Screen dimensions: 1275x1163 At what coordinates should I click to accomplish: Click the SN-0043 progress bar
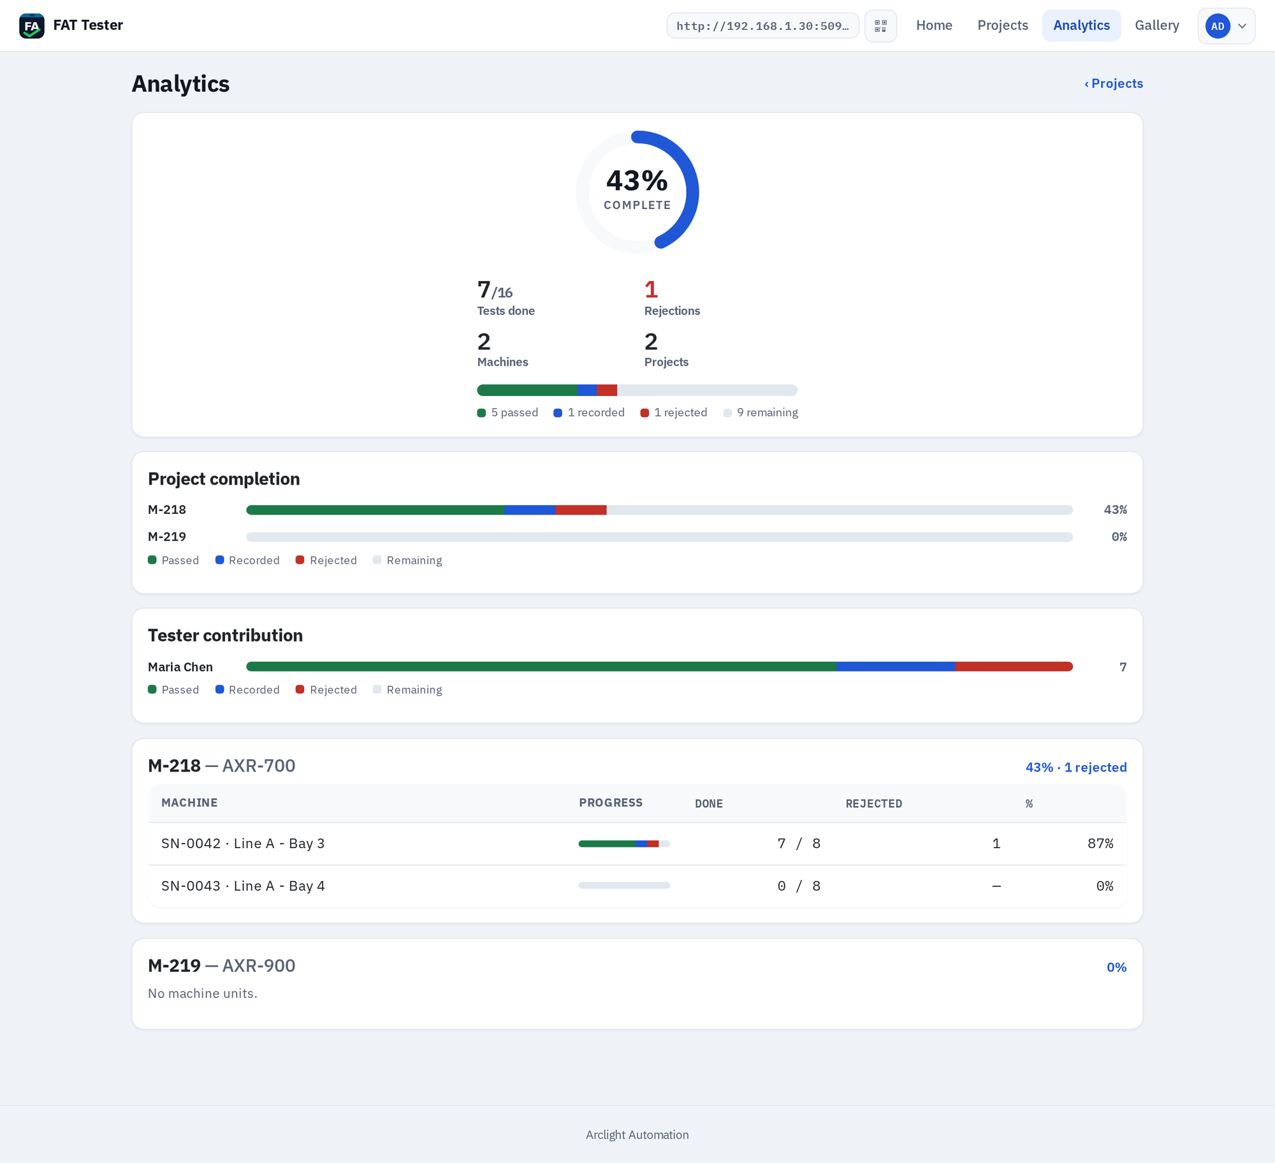click(x=624, y=886)
